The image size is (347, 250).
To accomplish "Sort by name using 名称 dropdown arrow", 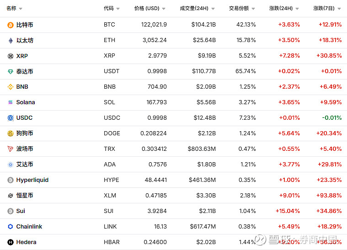I will pyautogui.click(x=21, y=9).
